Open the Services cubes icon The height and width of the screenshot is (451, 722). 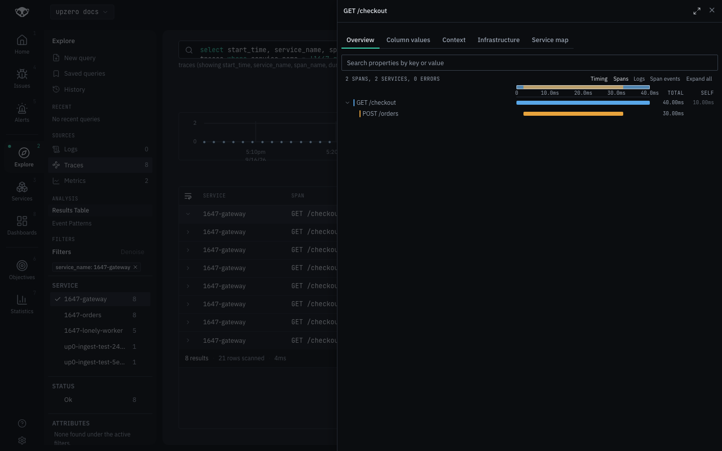pyautogui.click(x=22, y=187)
